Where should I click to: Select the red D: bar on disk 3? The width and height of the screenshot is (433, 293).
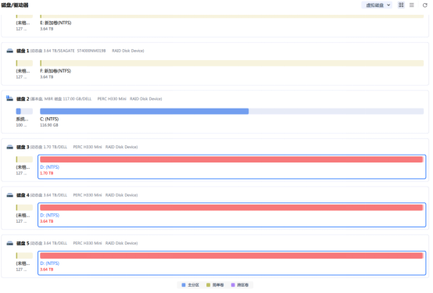click(231, 159)
